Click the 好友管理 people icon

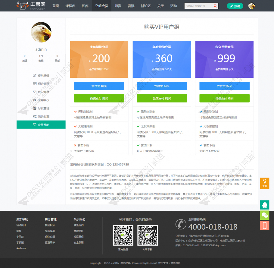(35, 108)
